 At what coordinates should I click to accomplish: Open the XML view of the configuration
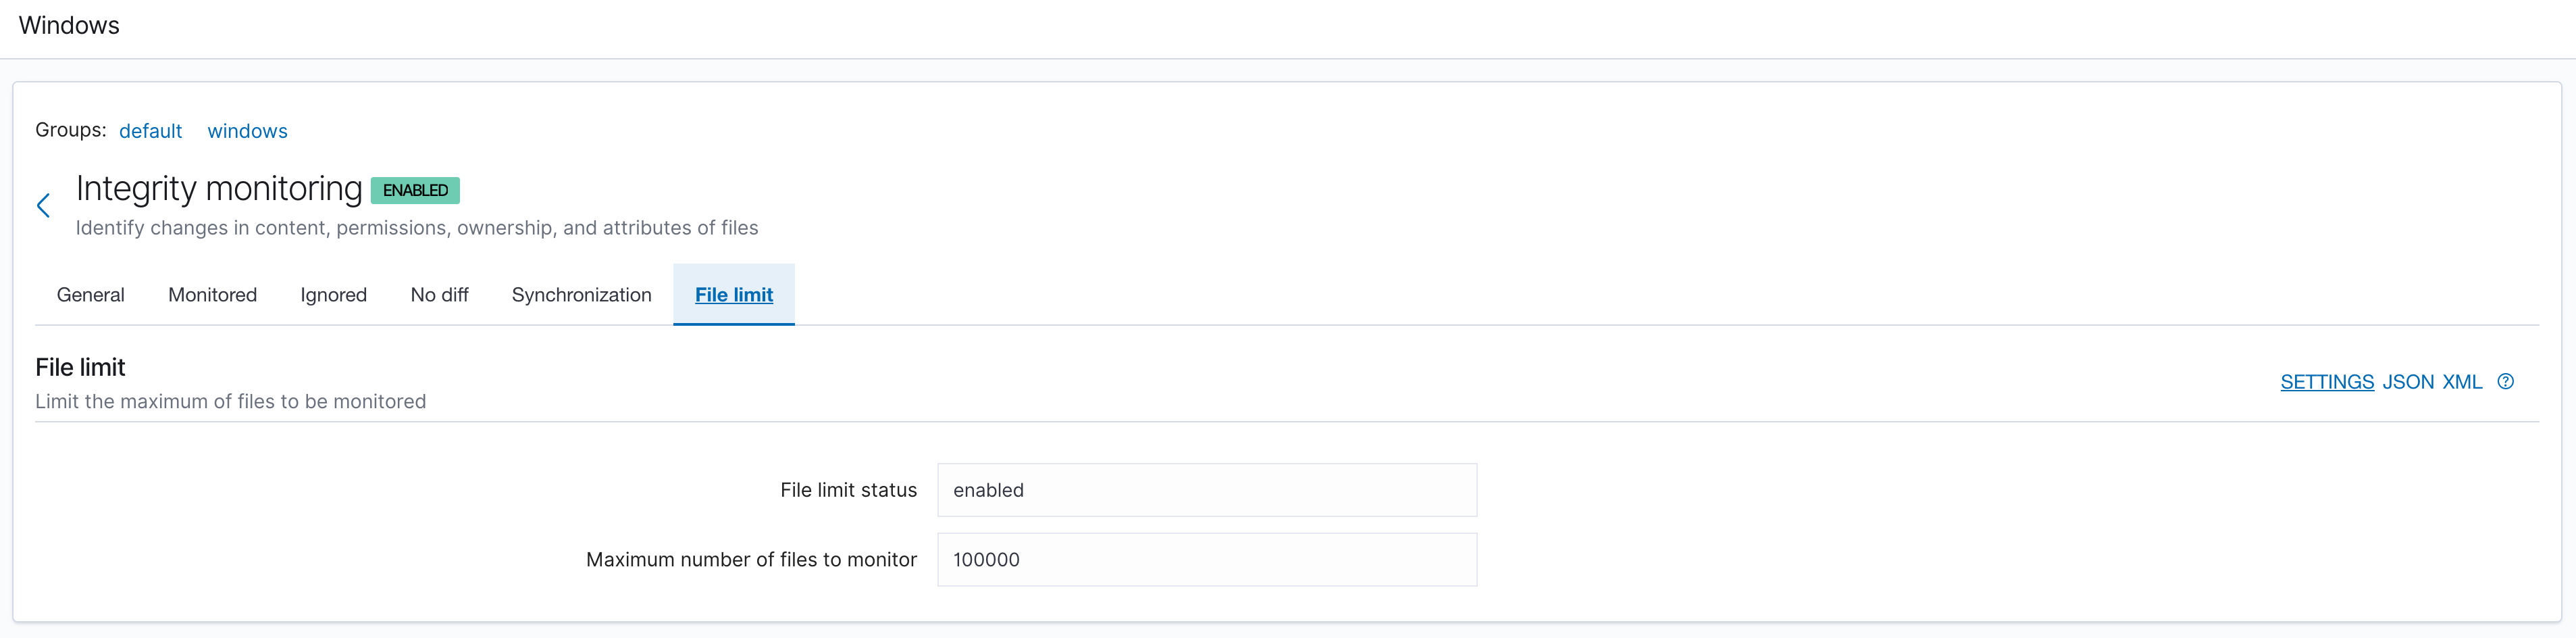pyautogui.click(x=2463, y=381)
